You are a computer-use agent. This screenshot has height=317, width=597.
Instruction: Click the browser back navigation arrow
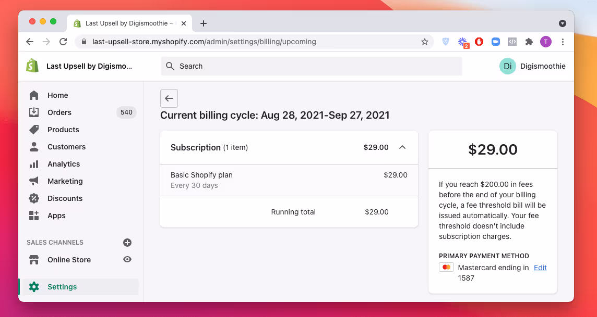coord(30,42)
